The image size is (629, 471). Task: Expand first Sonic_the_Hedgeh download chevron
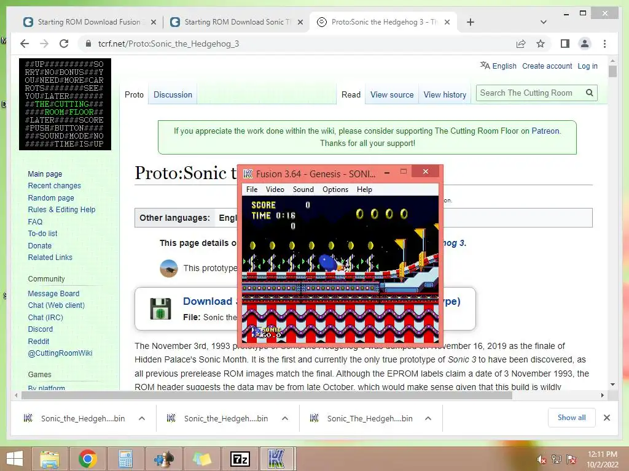[x=142, y=418]
